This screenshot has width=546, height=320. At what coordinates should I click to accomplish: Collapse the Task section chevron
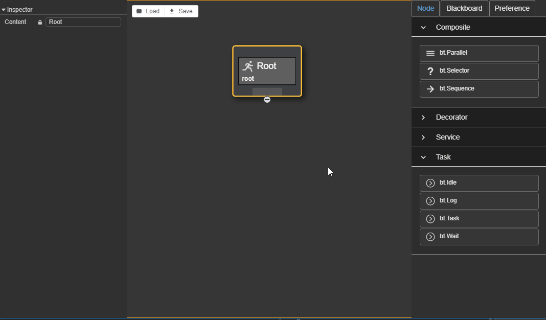click(423, 157)
